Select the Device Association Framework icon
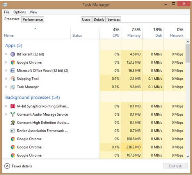The width and height of the screenshot is (192, 175). pos(13,130)
